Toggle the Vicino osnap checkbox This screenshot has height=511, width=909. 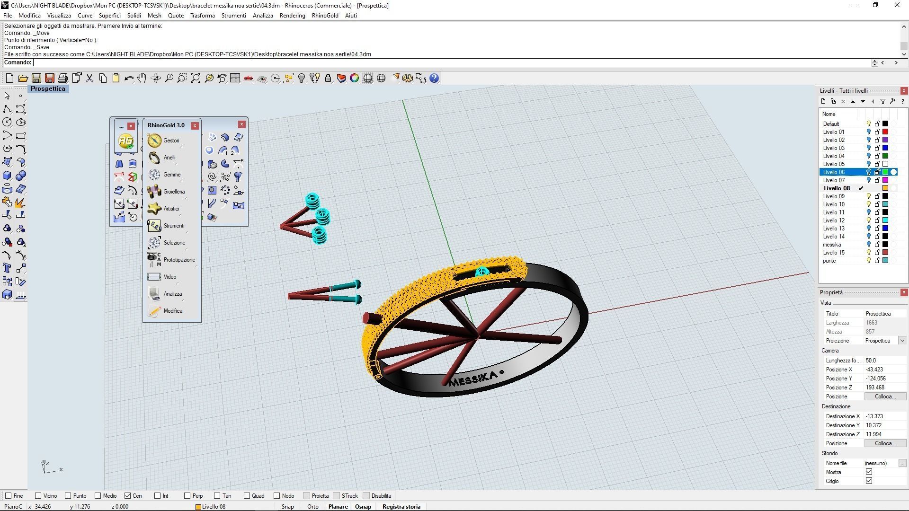38,496
